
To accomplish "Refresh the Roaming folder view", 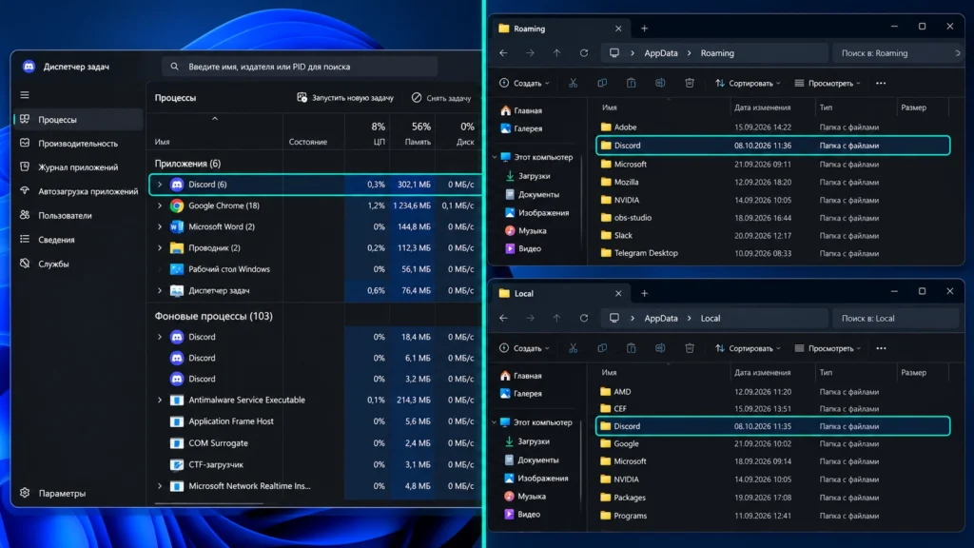I will (584, 53).
